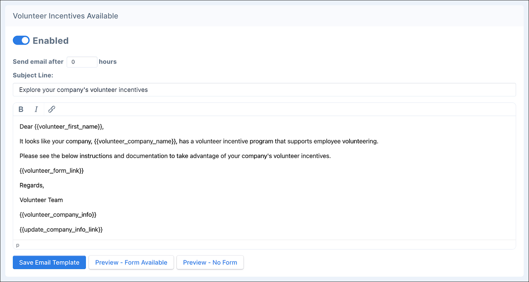Screen dimensions: 529x282
Task: Click the Volunteer Incentives Available header
Action: (65, 16)
